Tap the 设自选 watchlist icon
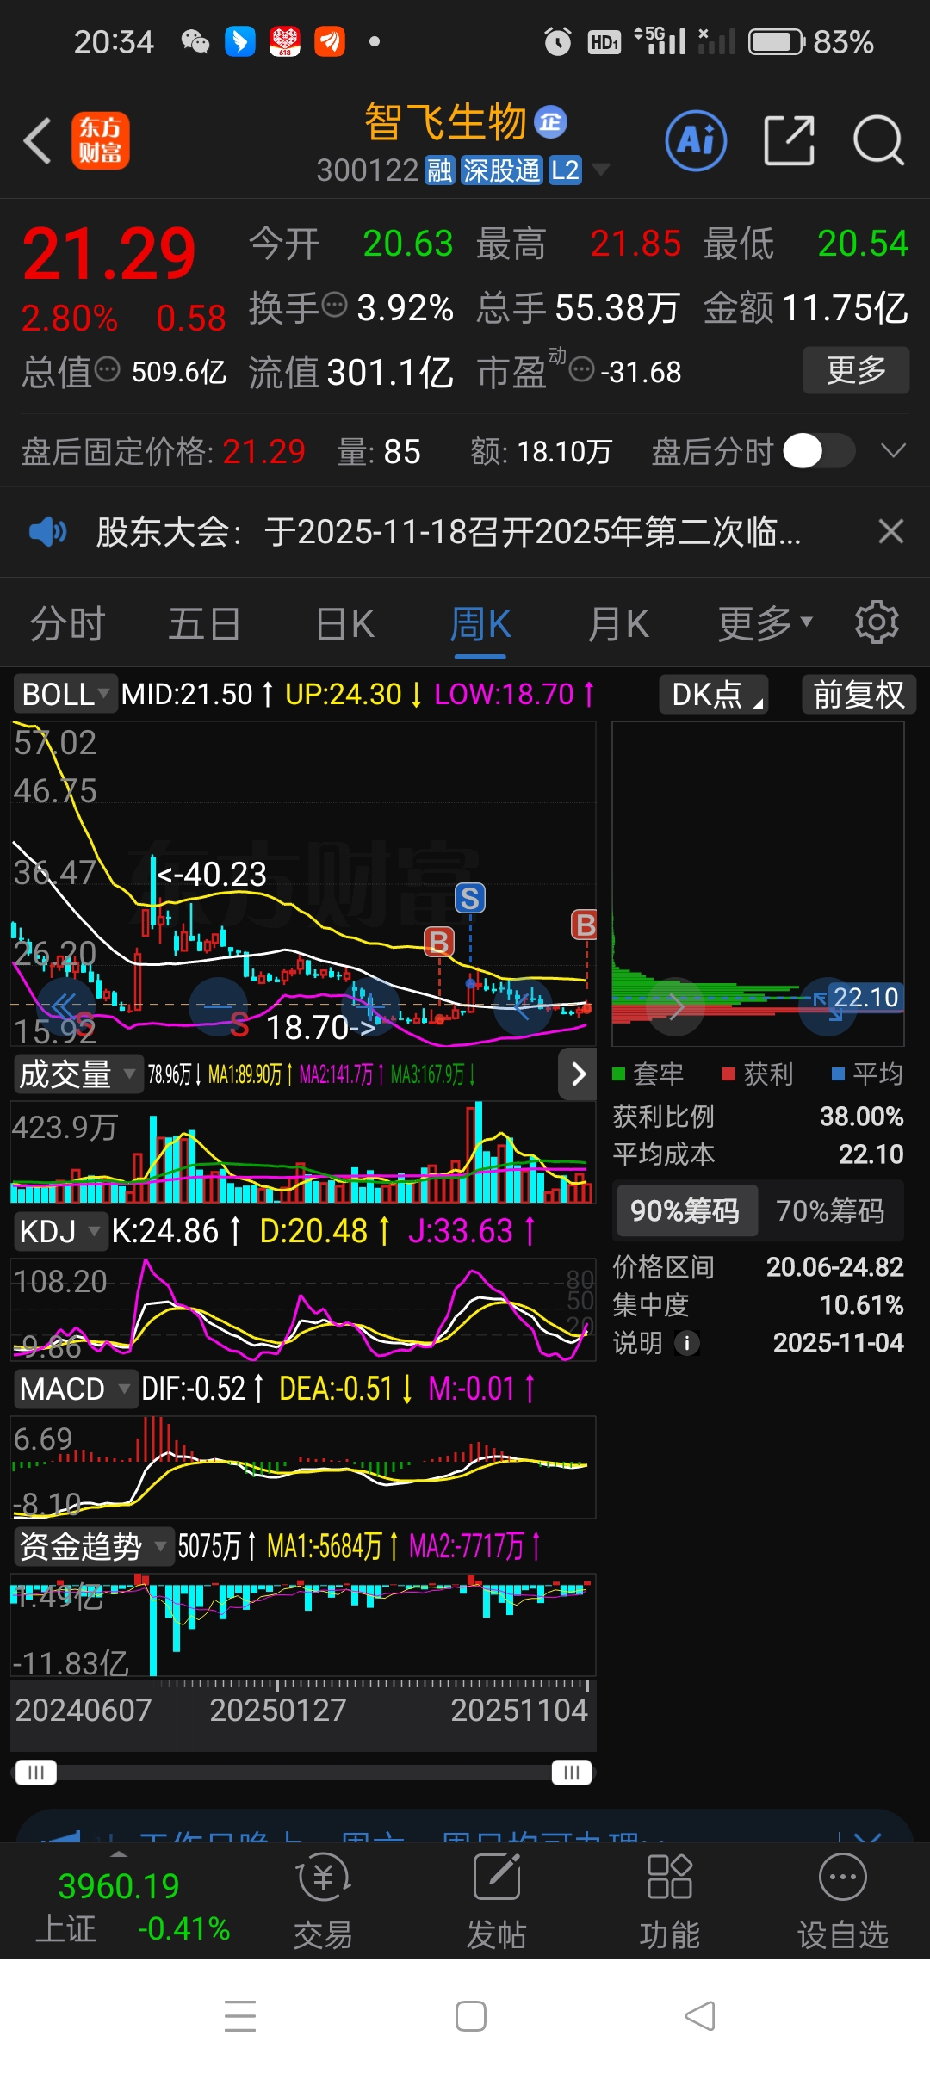Screen dimensions: 930x2073 pyautogui.click(x=843, y=1901)
